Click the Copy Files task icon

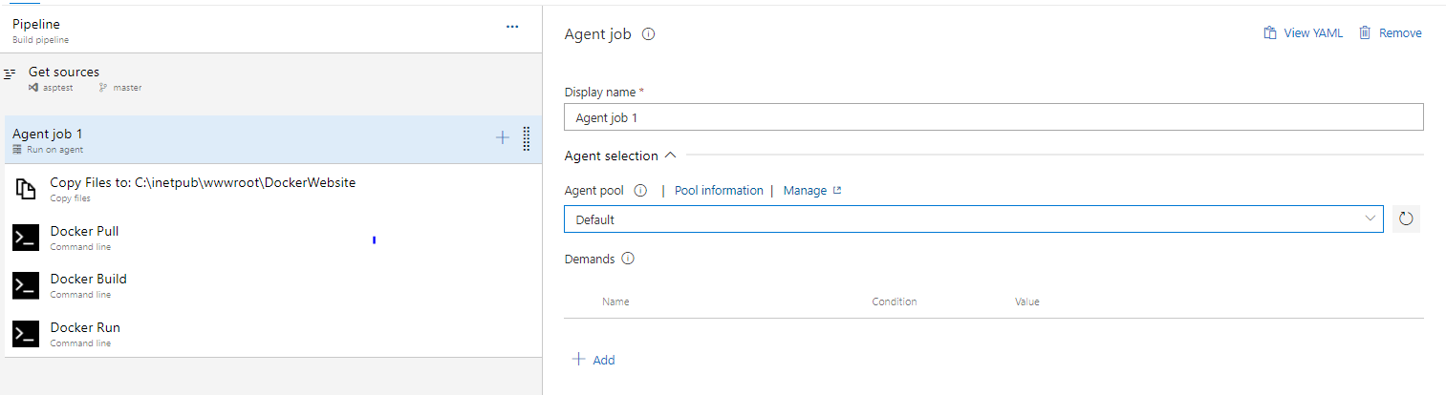point(26,189)
